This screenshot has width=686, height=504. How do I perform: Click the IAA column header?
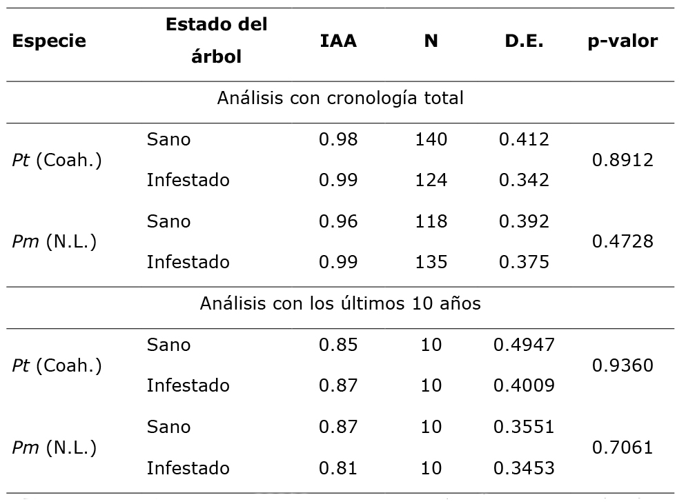tap(338, 41)
